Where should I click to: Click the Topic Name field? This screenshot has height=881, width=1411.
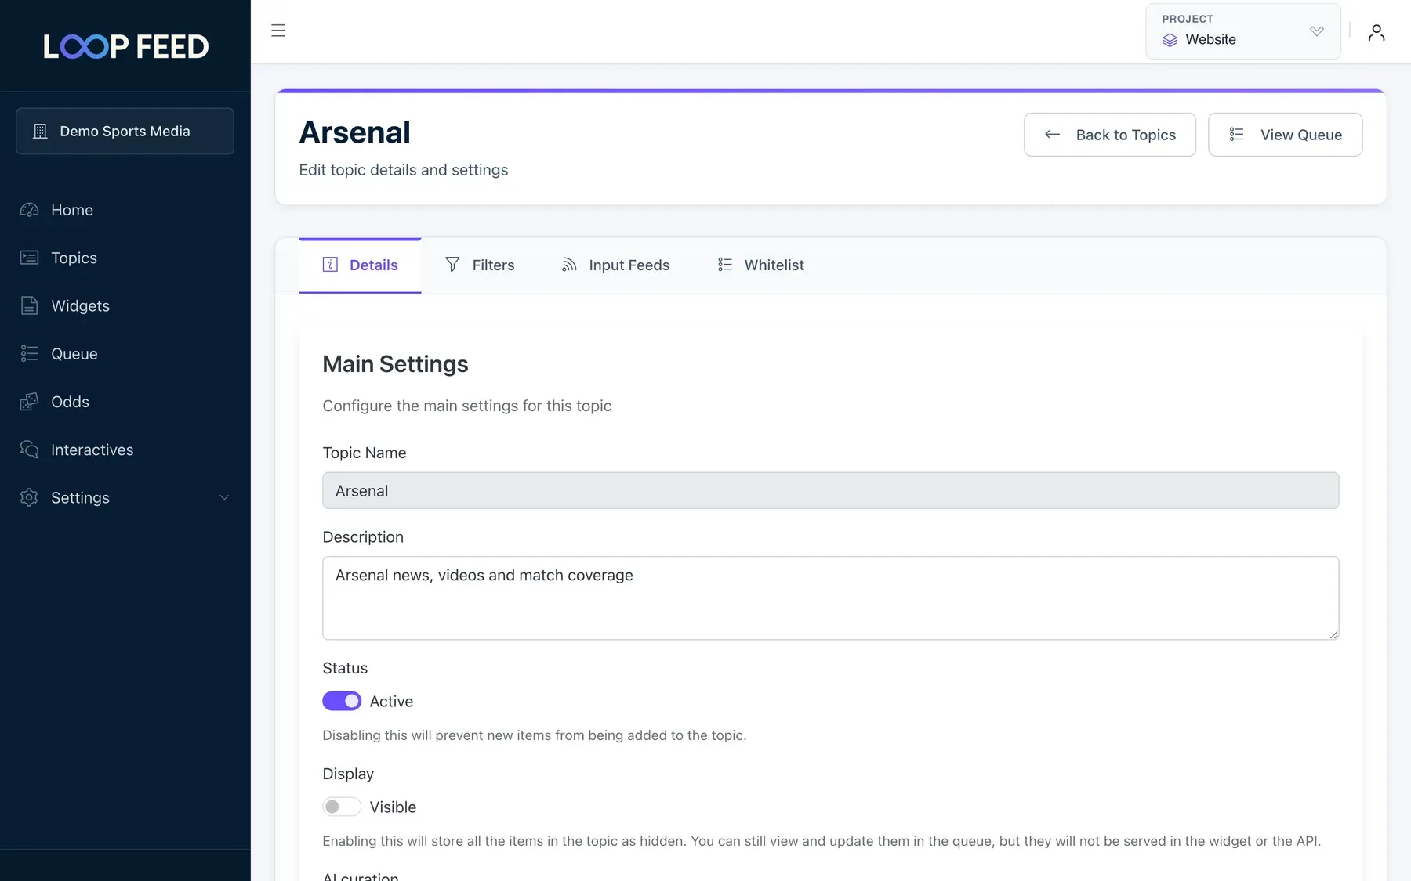831,490
